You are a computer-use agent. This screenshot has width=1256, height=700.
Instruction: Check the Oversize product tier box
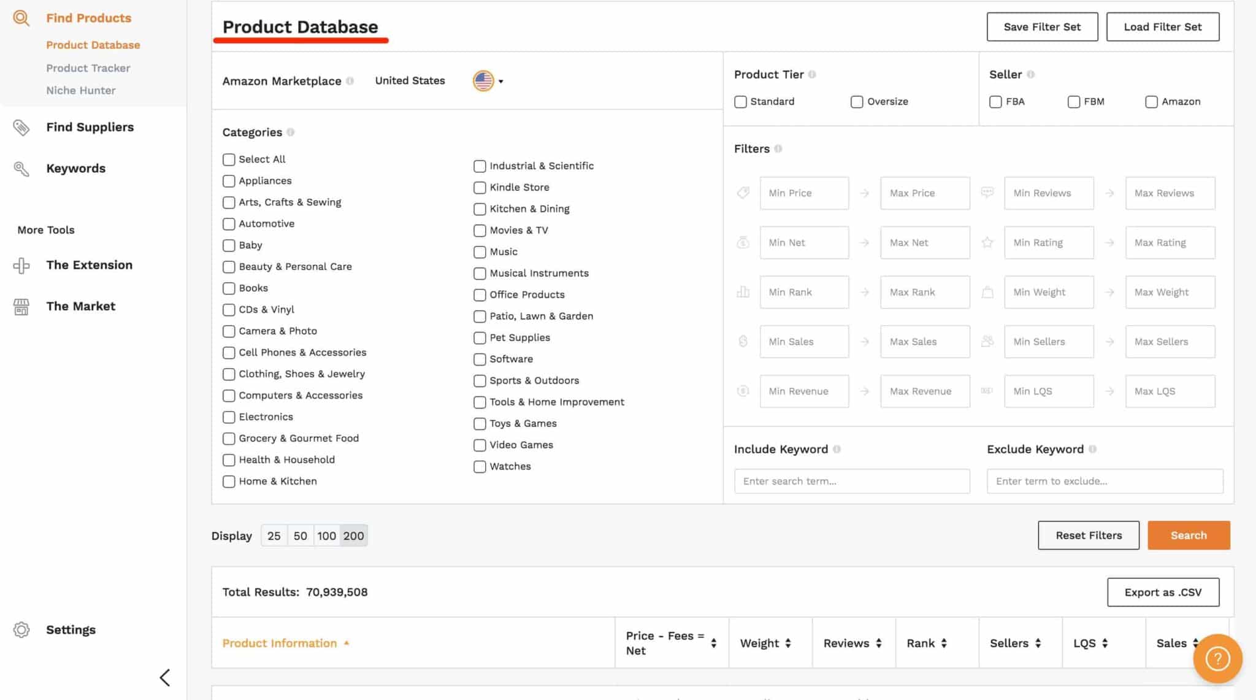[x=857, y=102]
